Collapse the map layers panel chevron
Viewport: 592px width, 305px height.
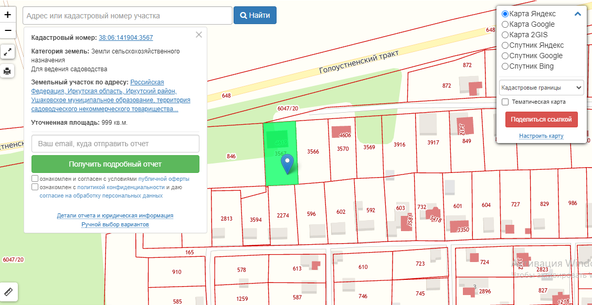pyautogui.click(x=578, y=14)
